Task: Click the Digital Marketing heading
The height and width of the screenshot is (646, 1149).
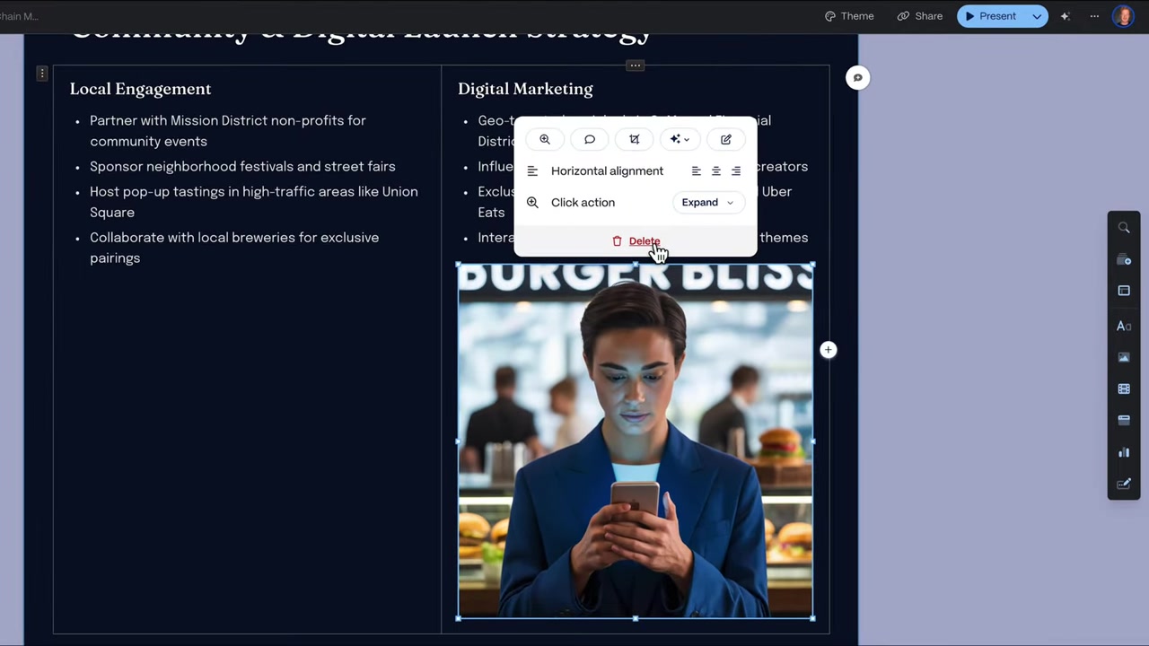Action: 525,89
